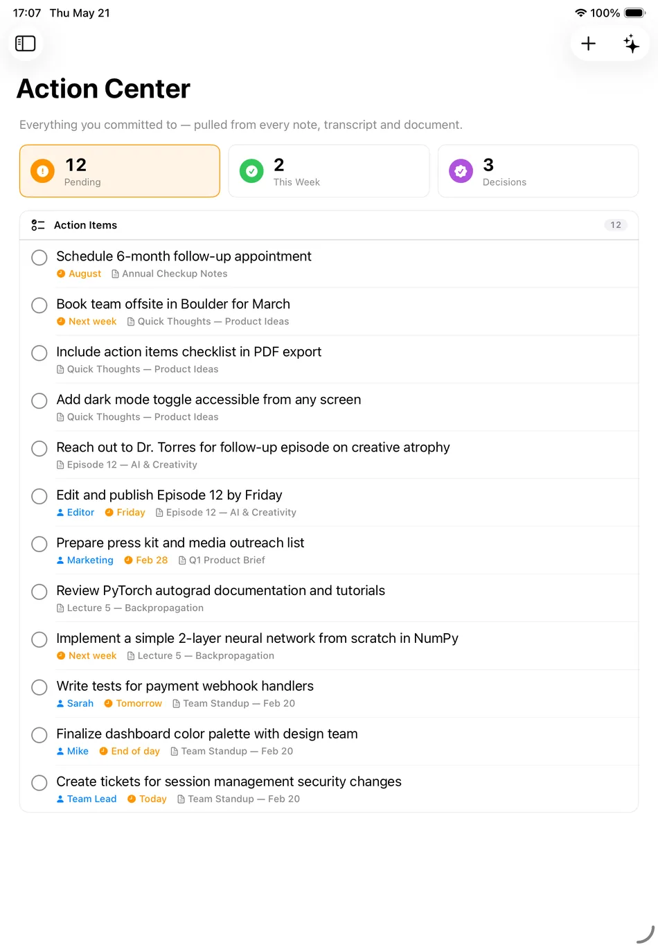Switch to the 2 This Week tab
The image size is (658, 947).
pos(329,171)
